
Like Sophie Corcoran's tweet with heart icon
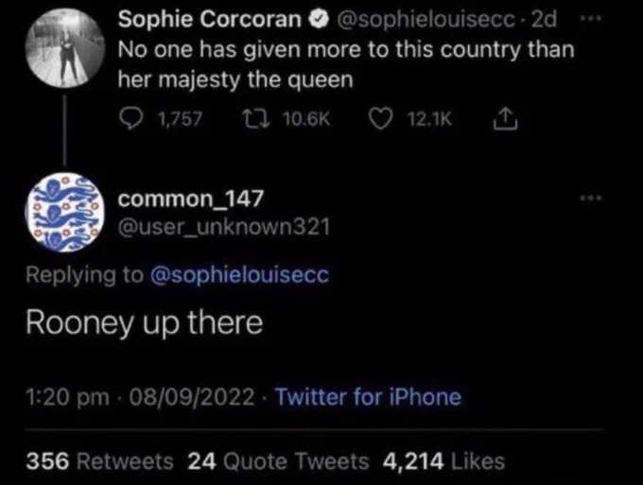point(380,119)
